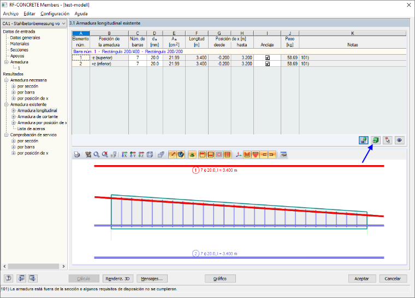Click the magnifier with red cross icon
This screenshot has width=415, height=298.
pyautogui.click(x=105, y=155)
